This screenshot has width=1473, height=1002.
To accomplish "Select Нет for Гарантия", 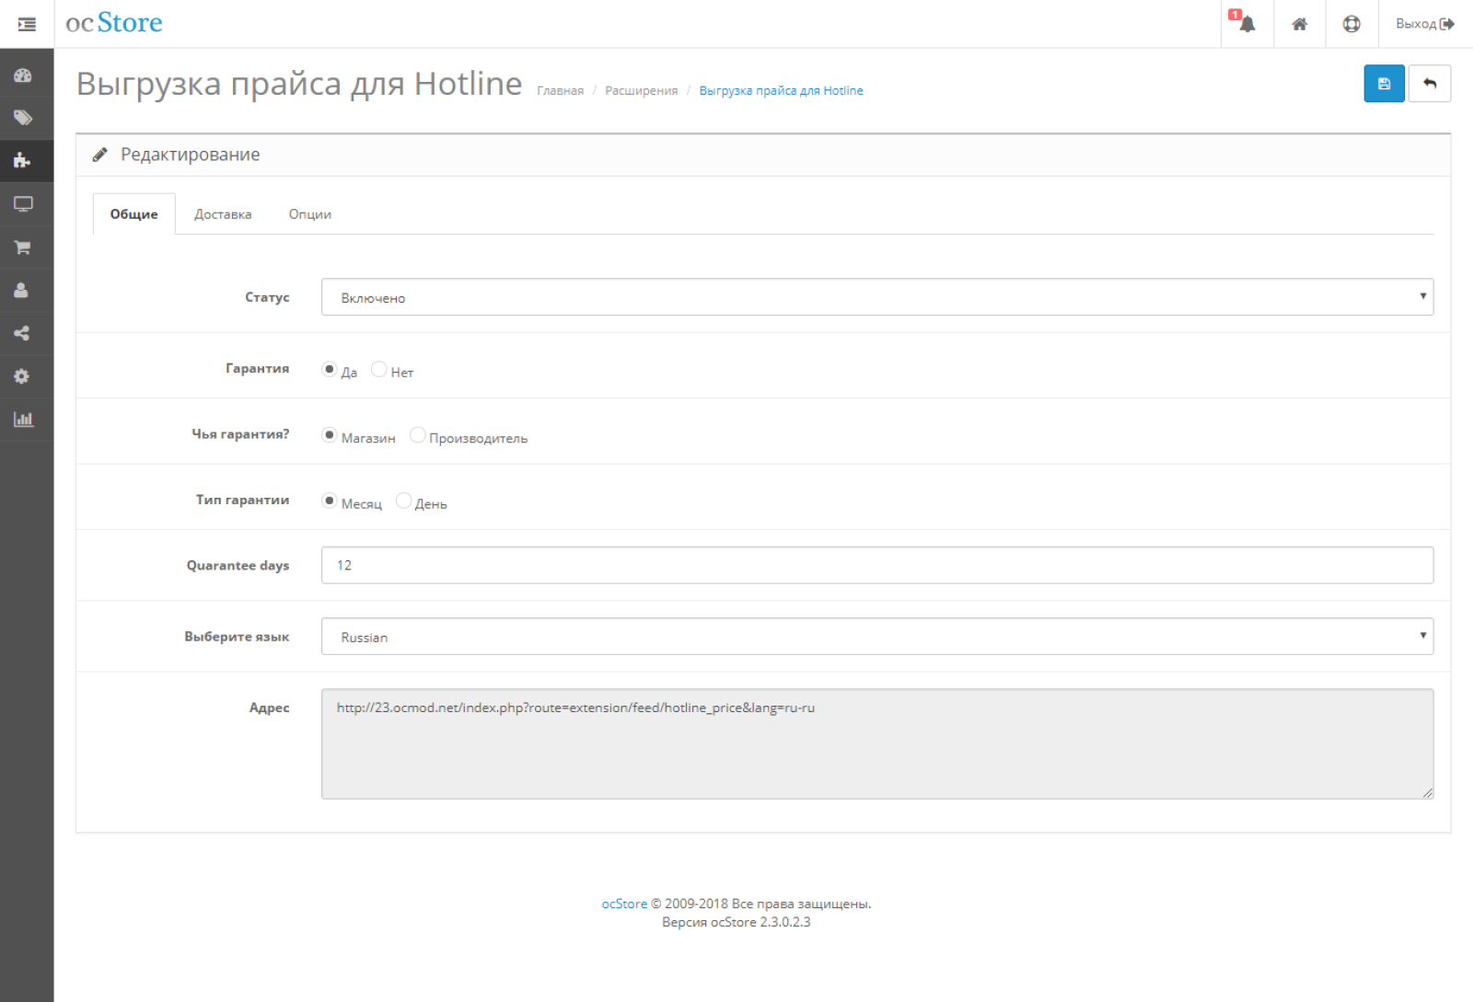I will pos(378,369).
